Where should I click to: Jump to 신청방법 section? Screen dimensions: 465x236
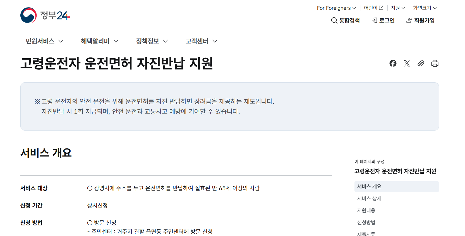click(366, 222)
